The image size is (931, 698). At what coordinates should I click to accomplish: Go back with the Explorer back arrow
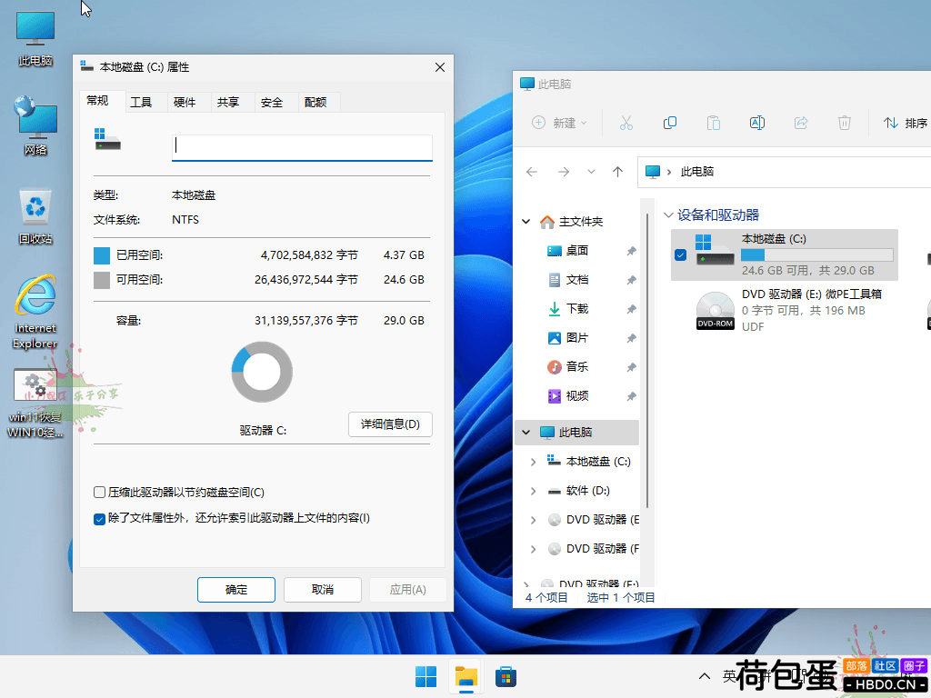(531, 172)
